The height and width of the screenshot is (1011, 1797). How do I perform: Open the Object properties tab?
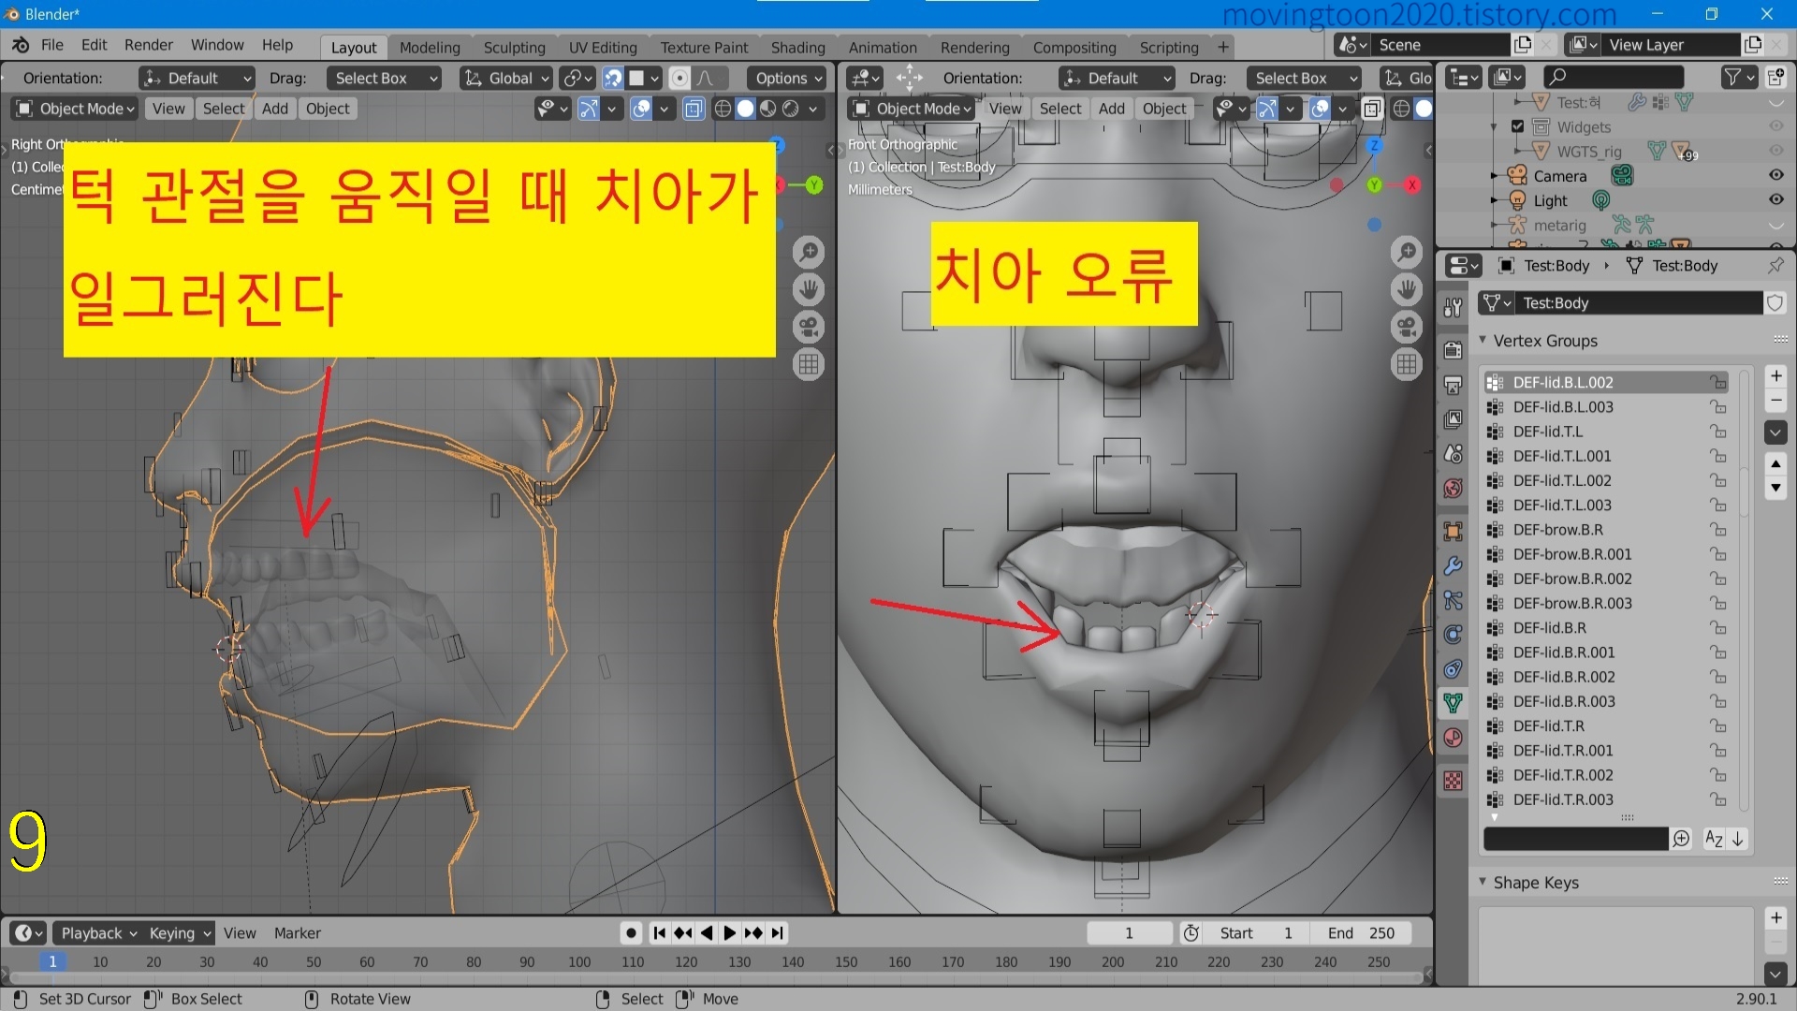coord(1453,532)
